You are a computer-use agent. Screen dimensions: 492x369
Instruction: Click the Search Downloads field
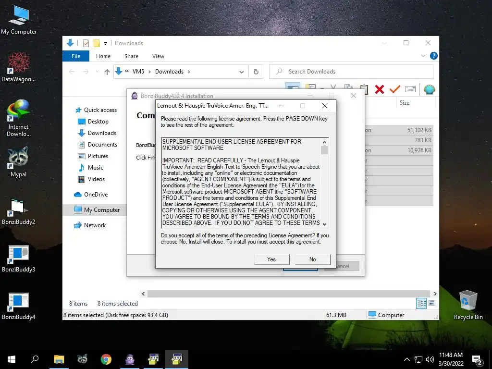[x=351, y=72]
